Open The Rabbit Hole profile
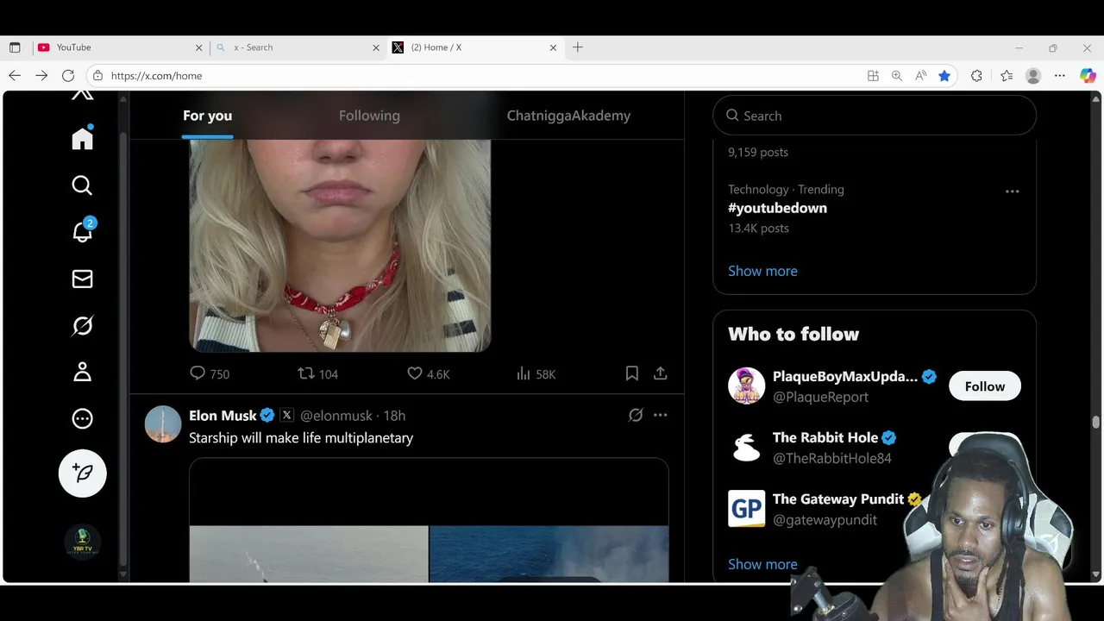 pos(825,437)
